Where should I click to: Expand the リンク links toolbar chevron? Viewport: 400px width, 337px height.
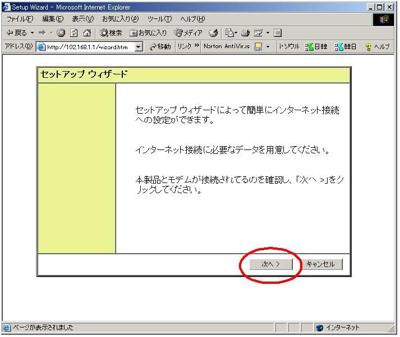click(196, 47)
